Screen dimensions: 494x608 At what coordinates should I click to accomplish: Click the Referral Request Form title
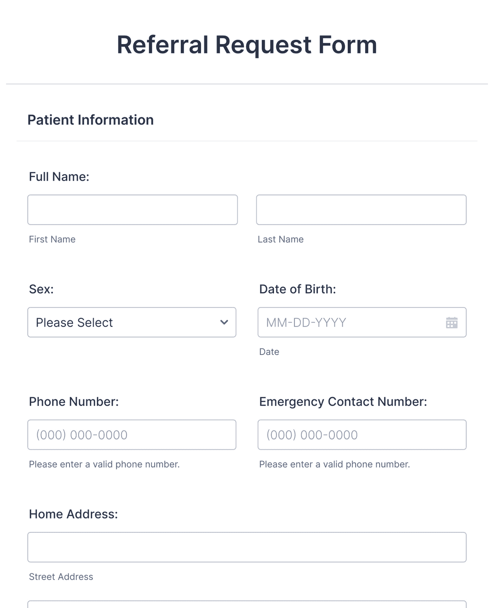tap(247, 44)
